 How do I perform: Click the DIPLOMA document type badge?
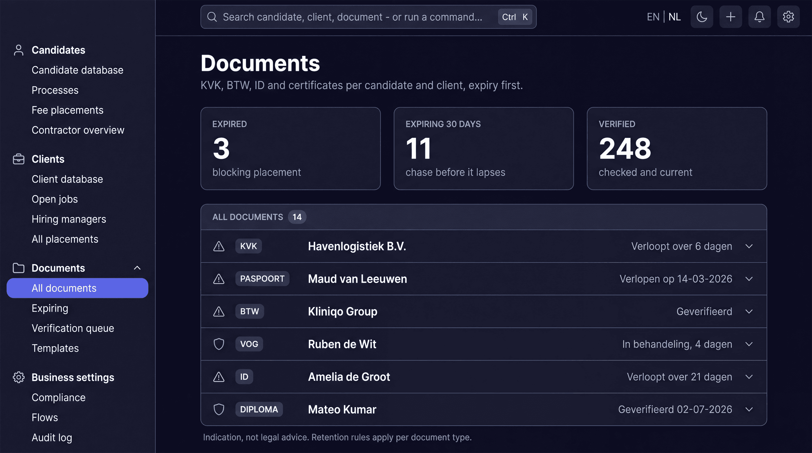259,409
